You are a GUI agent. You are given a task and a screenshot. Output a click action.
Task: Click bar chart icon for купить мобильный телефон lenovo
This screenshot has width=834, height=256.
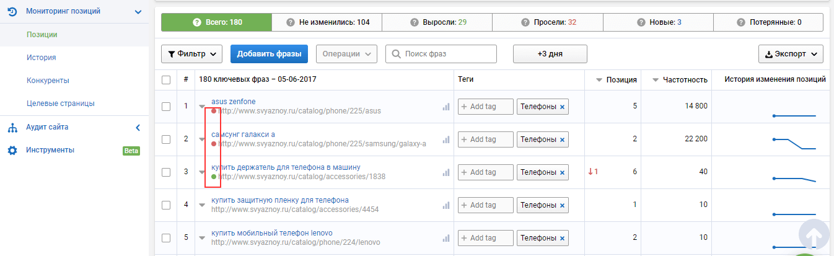(x=446, y=238)
